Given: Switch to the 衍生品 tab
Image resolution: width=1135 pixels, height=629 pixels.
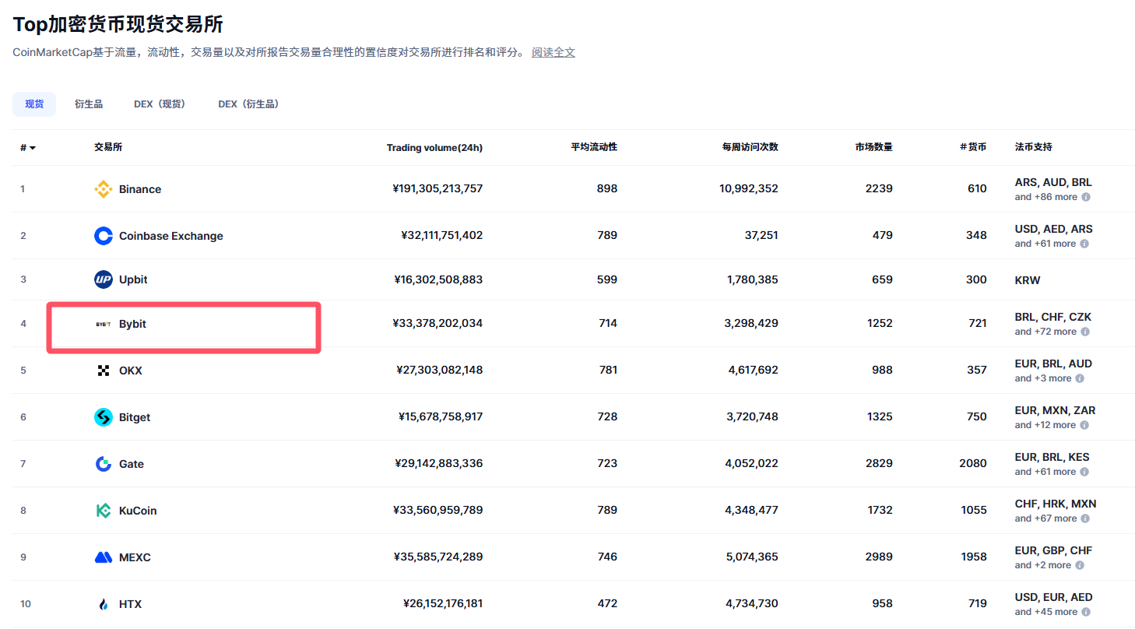Looking at the screenshot, I should click(88, 104).
